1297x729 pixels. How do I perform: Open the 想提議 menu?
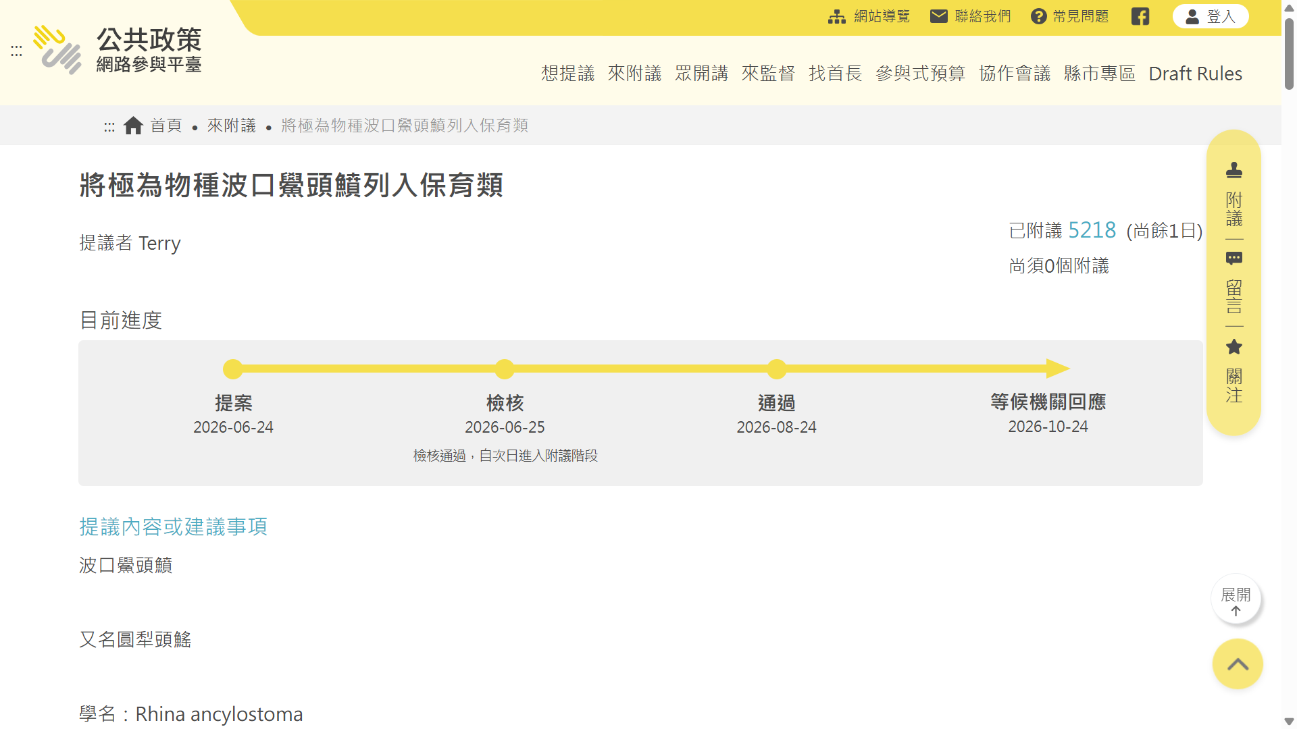567,74
